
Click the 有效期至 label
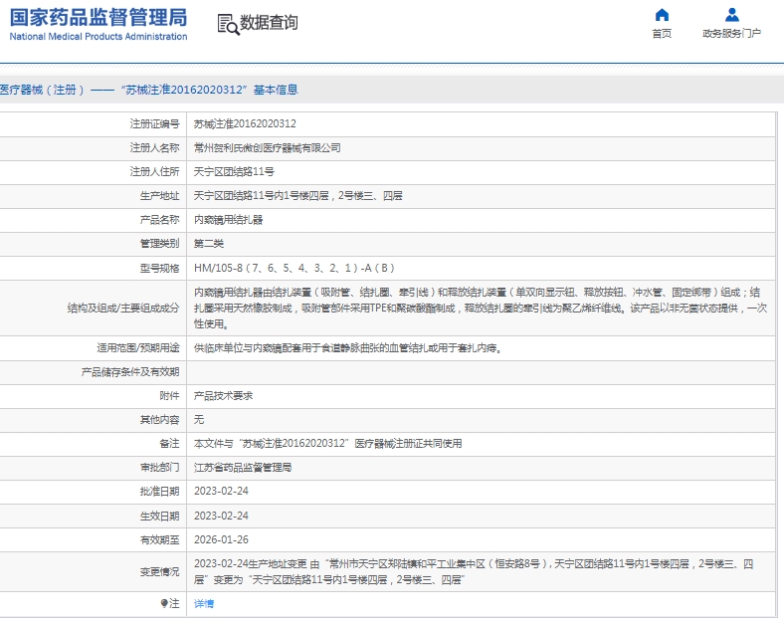159,540
